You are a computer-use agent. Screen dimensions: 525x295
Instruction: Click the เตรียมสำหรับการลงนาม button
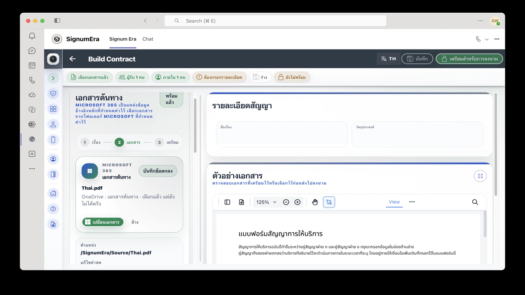coord(469,59)
